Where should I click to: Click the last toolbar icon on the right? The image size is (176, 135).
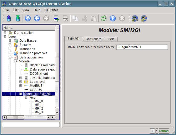coord(144,18)
